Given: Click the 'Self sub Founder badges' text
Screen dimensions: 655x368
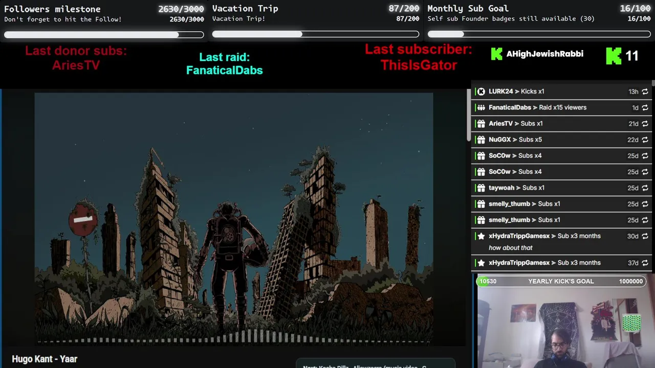Looking at the screenshot, I should (x=511, y=19).
